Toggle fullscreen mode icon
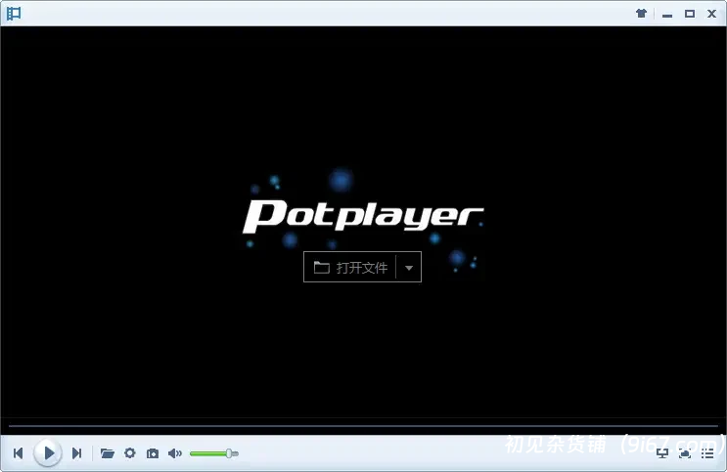Image resolution: width=727 pixels, height=472 pixels. pyautogui.click(x=685, y=453)
